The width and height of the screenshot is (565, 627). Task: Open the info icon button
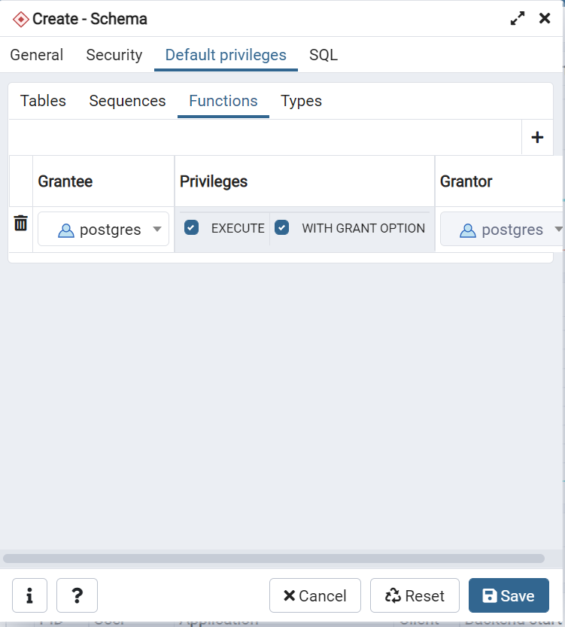tap(29, 595)
